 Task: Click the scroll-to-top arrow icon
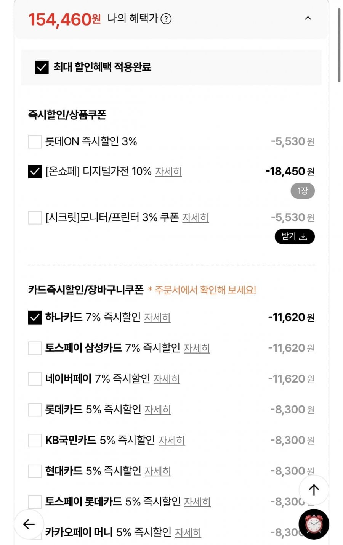314,490
